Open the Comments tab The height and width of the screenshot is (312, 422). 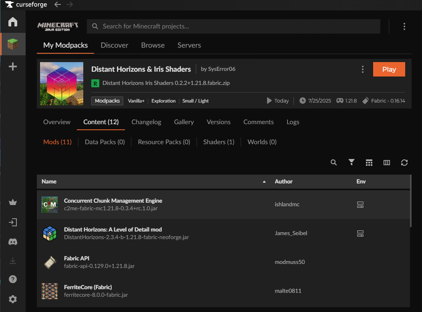pyautogui.click(x=258, y=122)
